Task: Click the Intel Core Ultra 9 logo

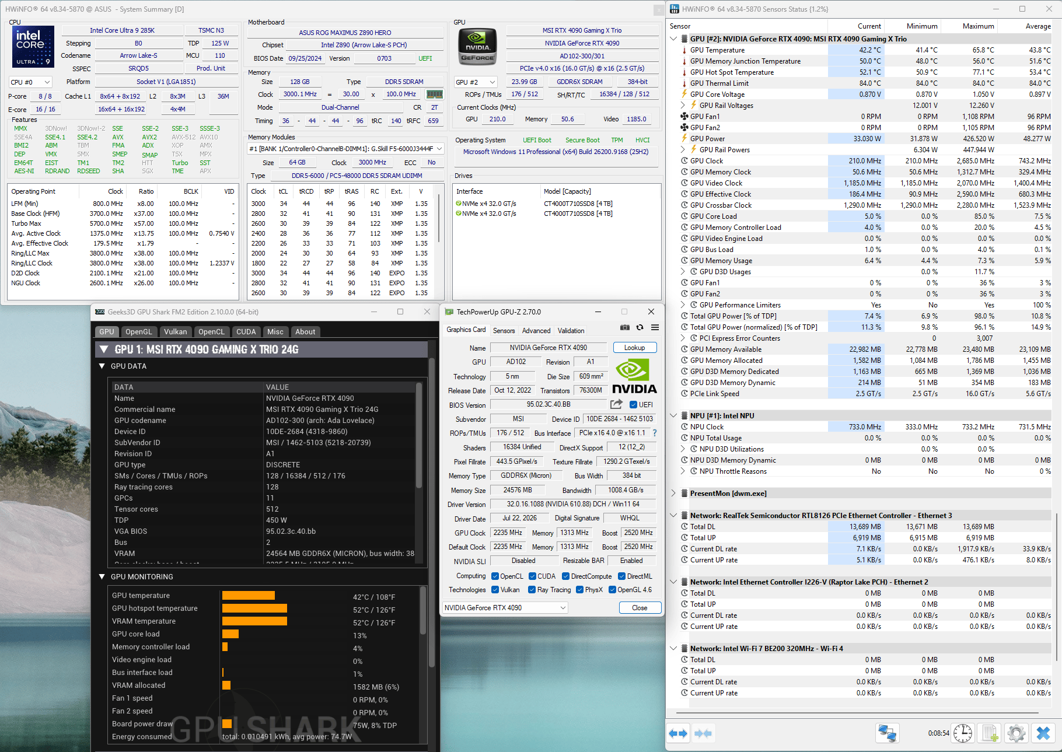Action: point(33,47)
